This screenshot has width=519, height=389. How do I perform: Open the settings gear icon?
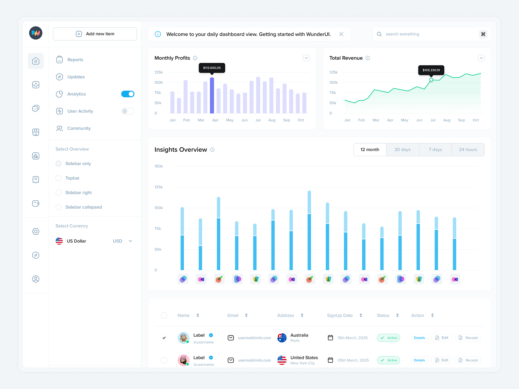[36, 231]
